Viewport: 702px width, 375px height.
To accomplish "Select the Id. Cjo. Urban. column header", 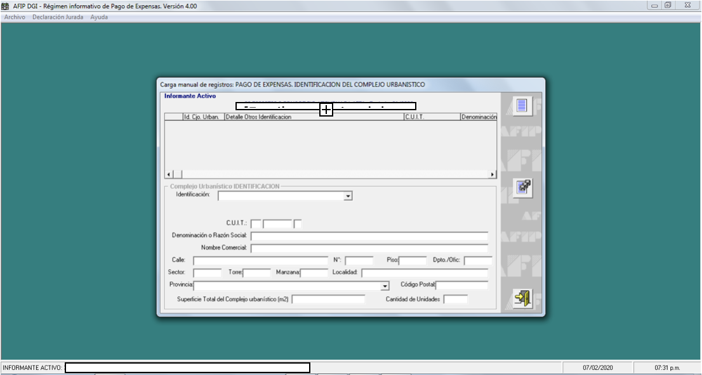I will coord(202,117).
